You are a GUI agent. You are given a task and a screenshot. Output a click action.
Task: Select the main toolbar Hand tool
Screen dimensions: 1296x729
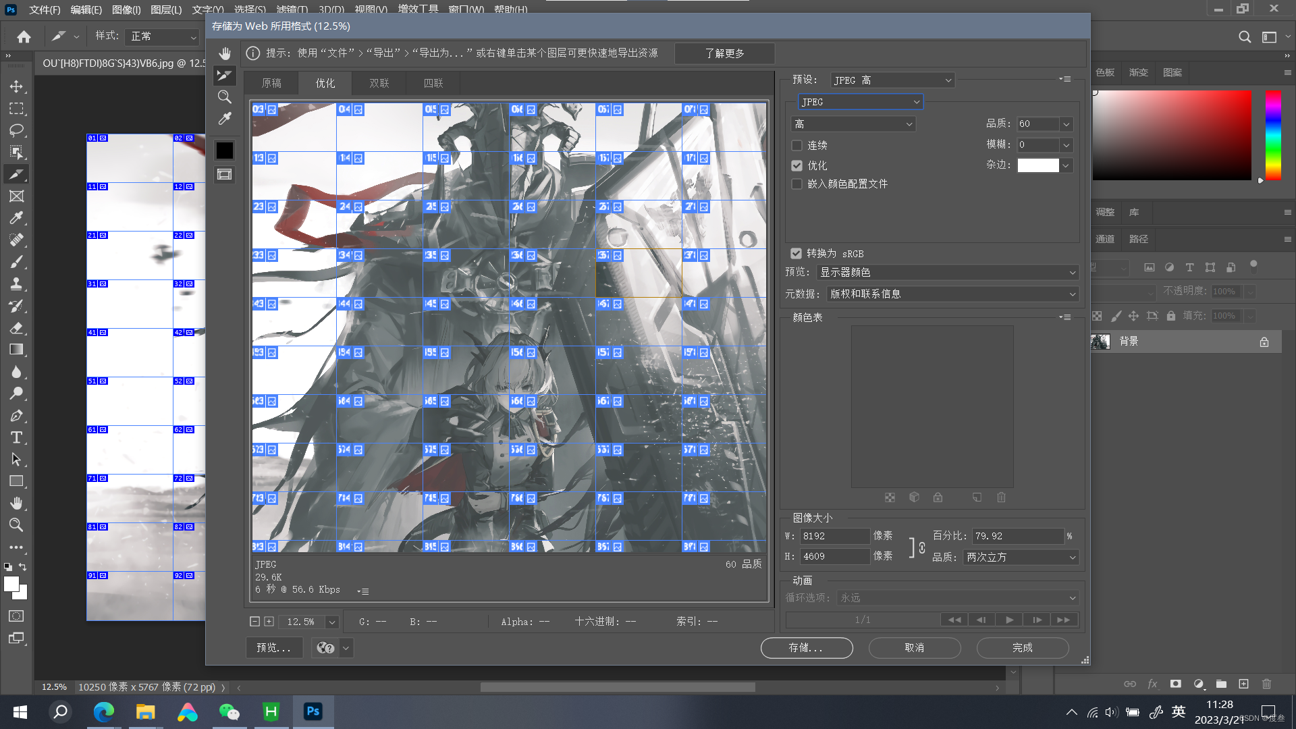tap(16, 503)
